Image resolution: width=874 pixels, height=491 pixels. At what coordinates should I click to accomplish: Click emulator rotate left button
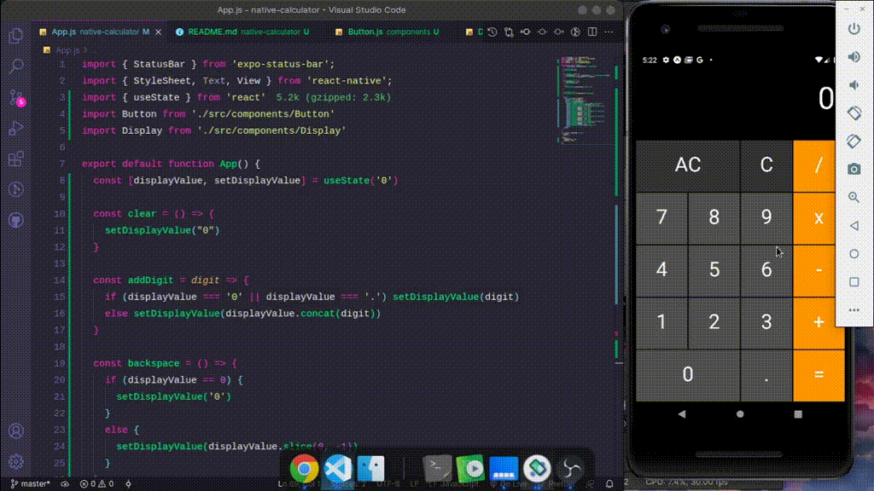pos(854,113)
